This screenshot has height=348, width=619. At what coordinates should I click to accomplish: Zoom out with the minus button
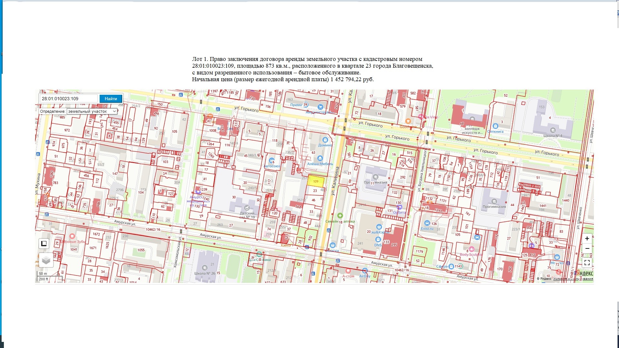(587, 248)
